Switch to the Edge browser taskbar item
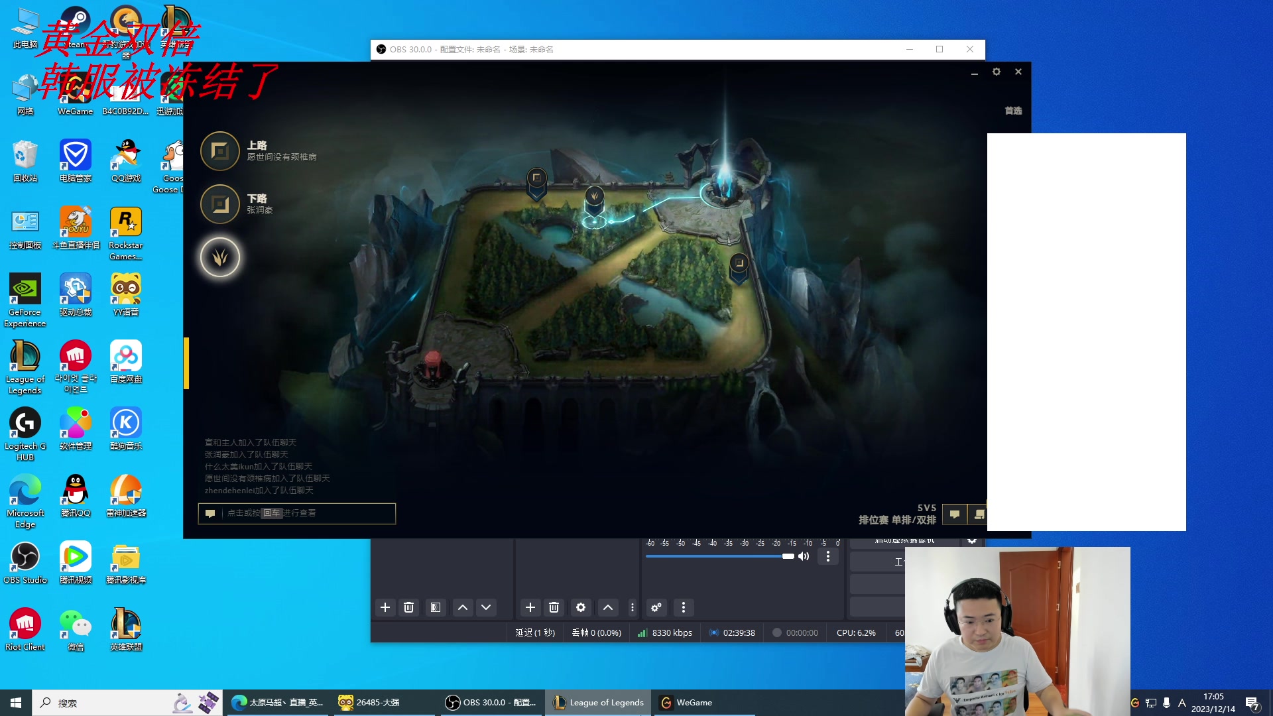Screen dimensions: 1273x716 click(278, 703)
